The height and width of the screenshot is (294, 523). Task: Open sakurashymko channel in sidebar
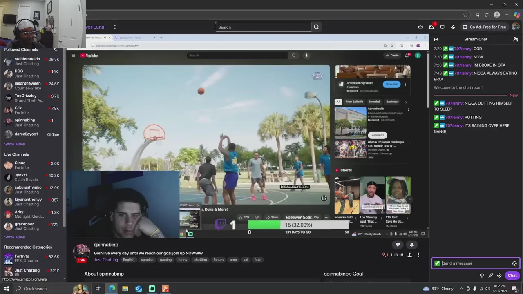pos(32,189)
